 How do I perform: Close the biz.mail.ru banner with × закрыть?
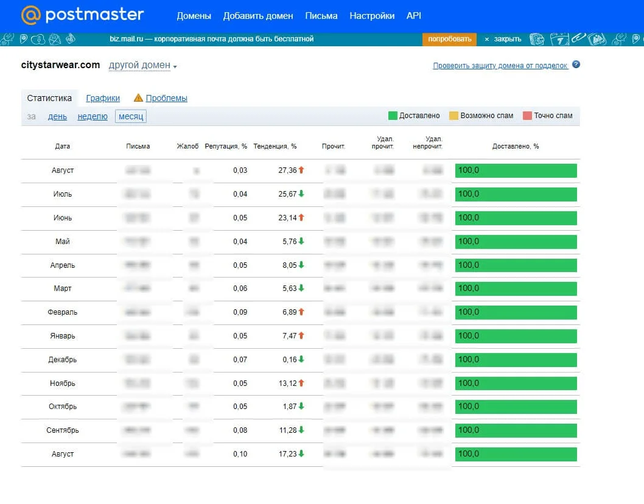(503, 39)
